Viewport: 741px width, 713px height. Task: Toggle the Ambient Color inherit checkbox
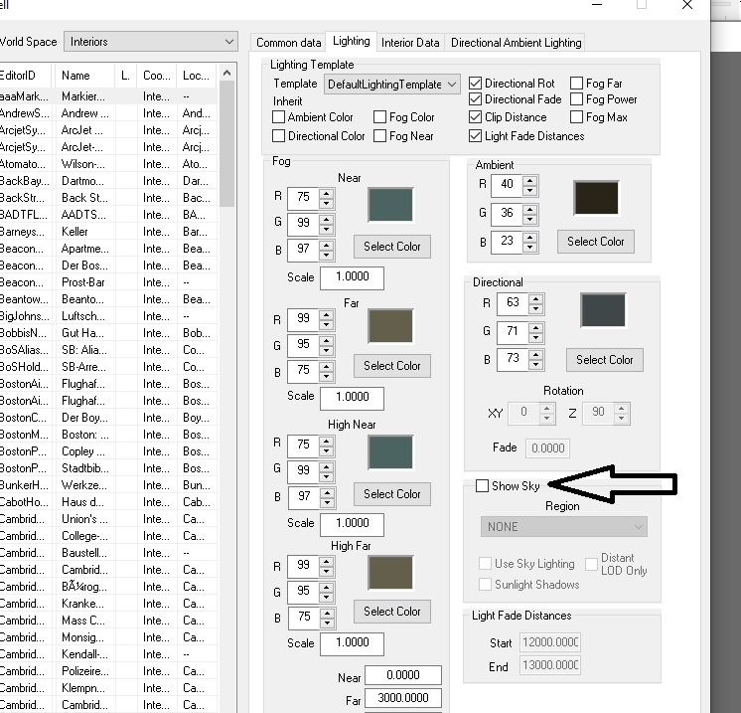(x=279, y=117)
